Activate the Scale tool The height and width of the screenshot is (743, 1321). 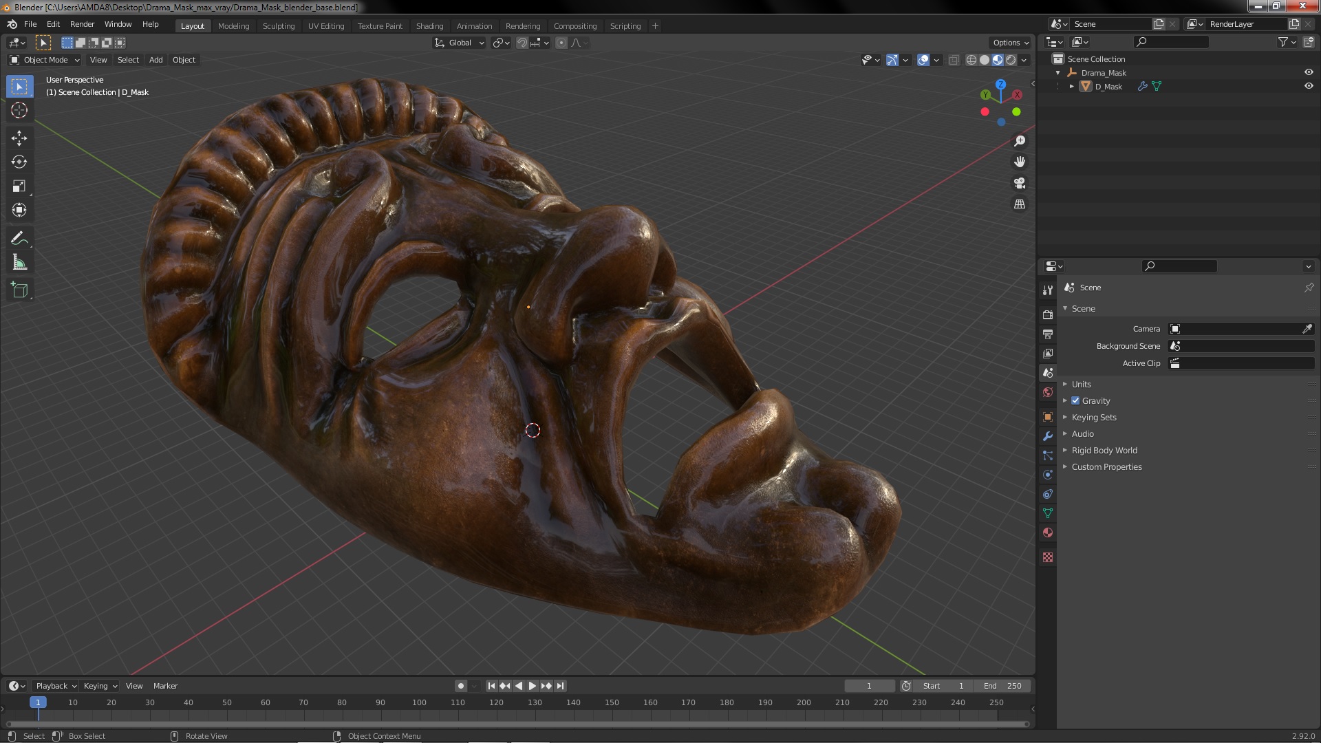point(19,186)
